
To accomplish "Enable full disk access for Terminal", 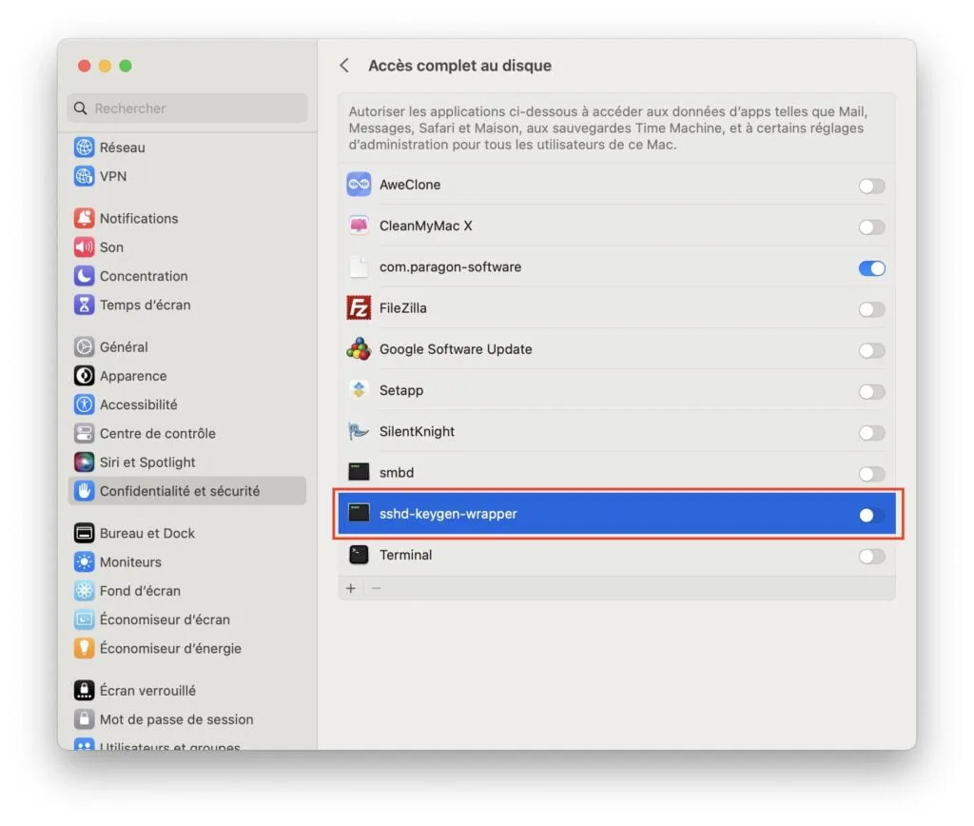I will click(871, 556).
